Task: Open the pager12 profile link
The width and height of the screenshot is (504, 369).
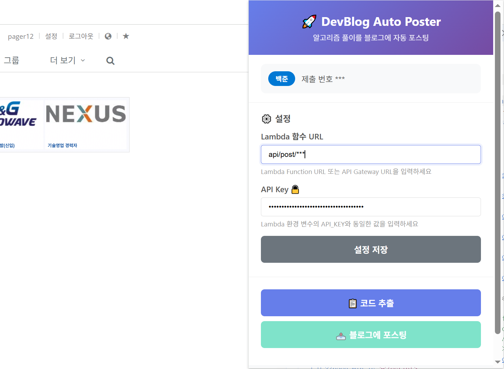Action: point(21,36)
